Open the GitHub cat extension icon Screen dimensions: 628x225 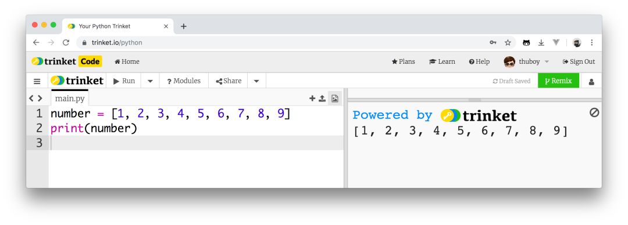tap(526, 43)
